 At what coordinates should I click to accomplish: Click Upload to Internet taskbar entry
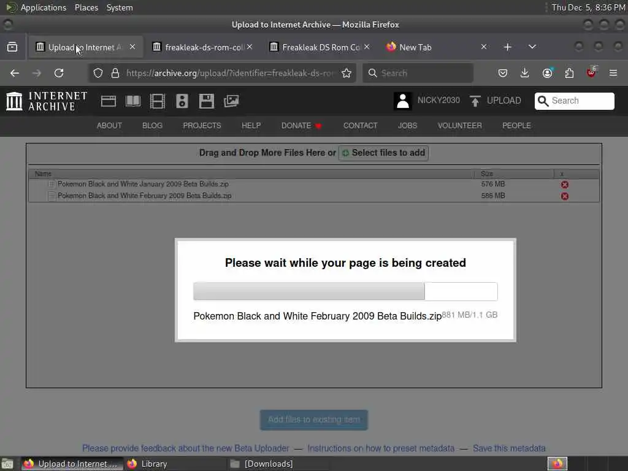pyautogui.click(x=72, y=464)
